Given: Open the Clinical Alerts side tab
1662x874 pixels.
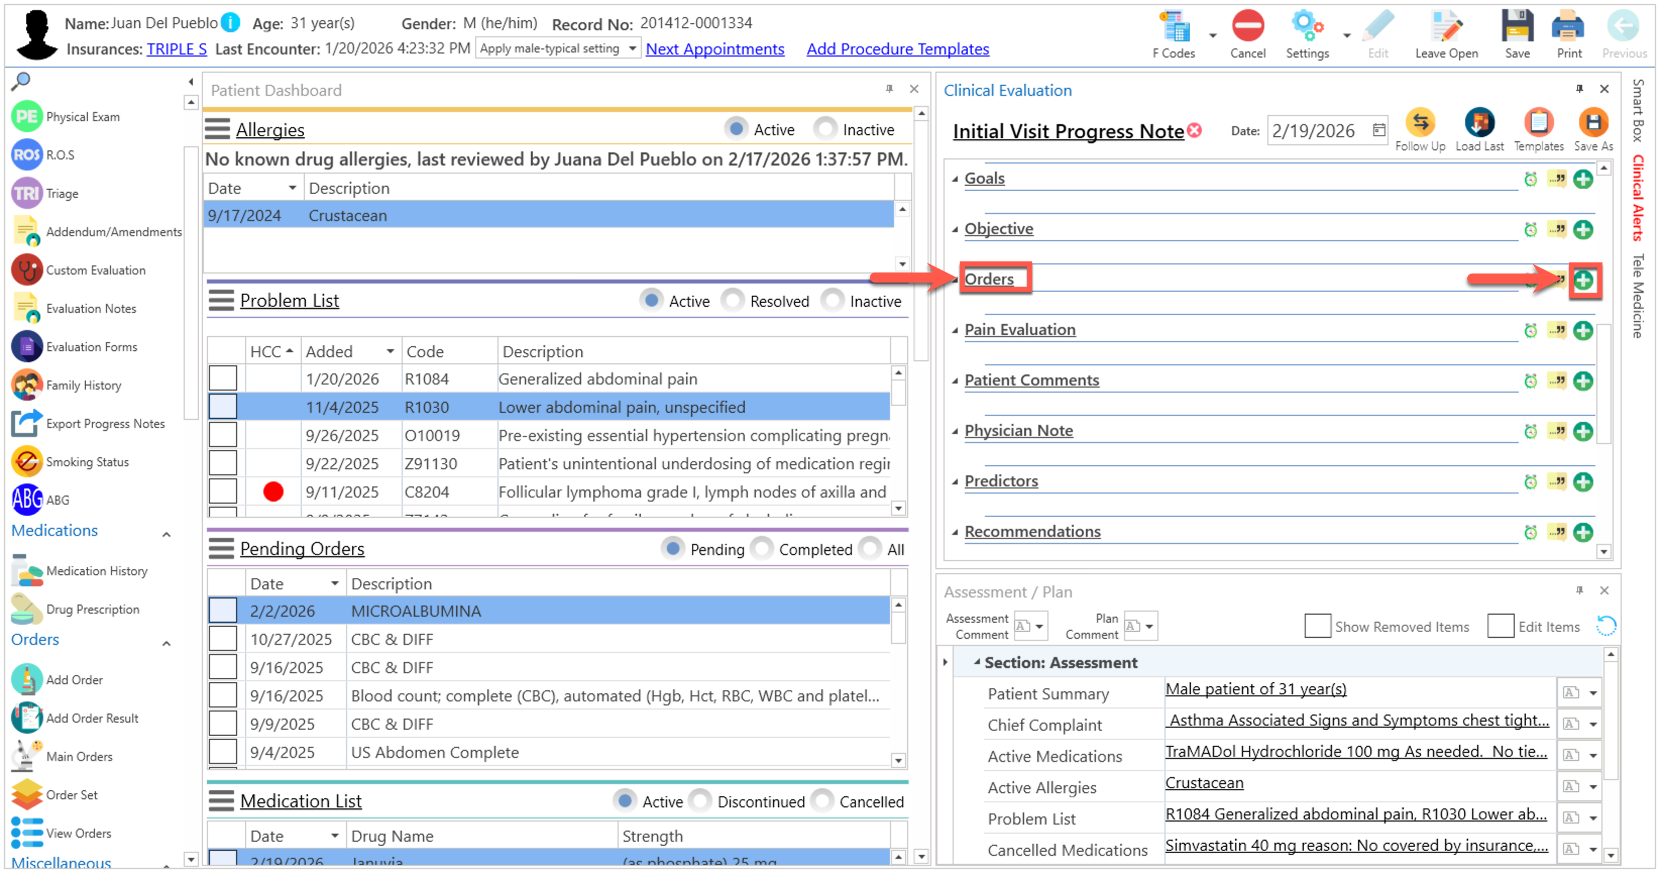Looking at the screenshot, I should 1637,198.
